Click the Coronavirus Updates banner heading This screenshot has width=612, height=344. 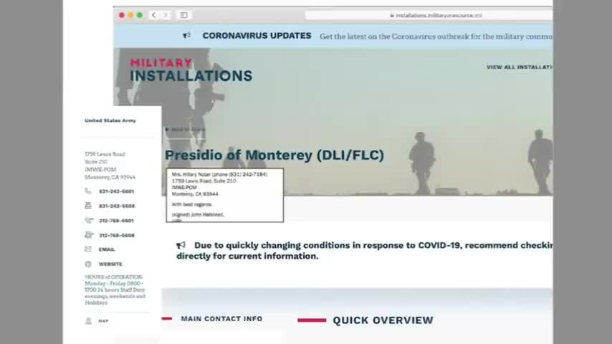click(257, 36)
